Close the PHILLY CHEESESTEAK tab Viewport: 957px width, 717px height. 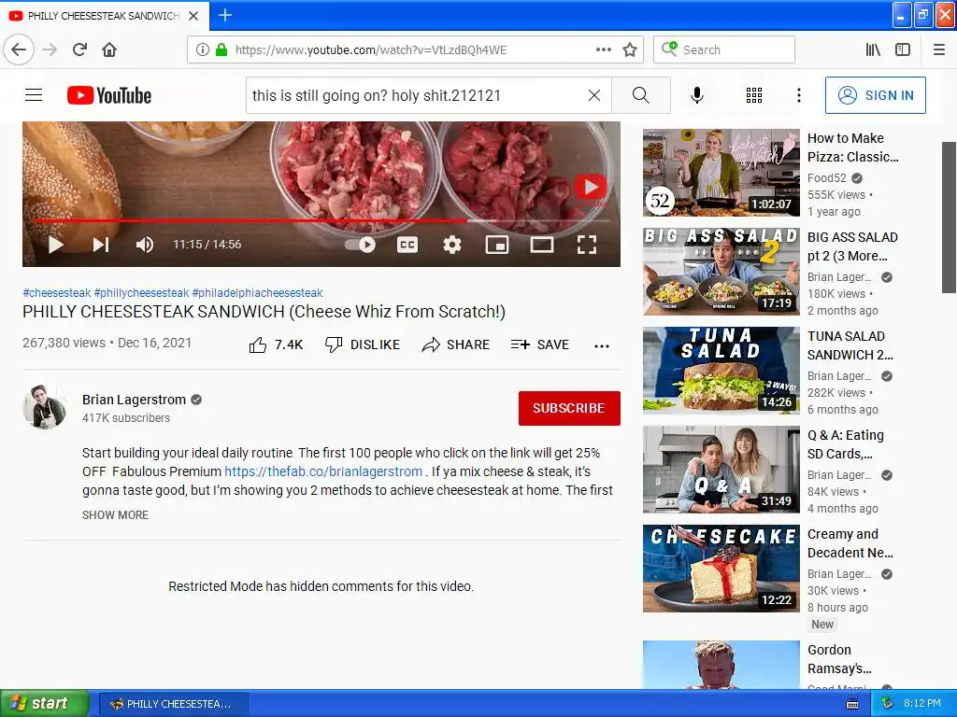coord(193,16)
